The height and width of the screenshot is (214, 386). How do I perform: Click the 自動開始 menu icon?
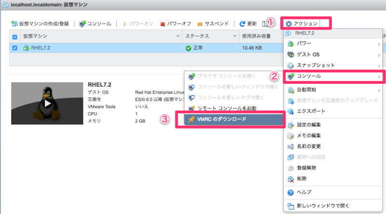(290, 90)
